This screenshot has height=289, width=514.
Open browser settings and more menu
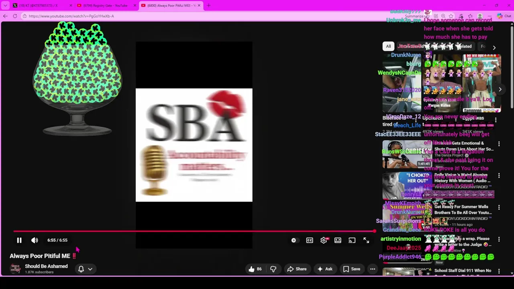pos(490,16)
